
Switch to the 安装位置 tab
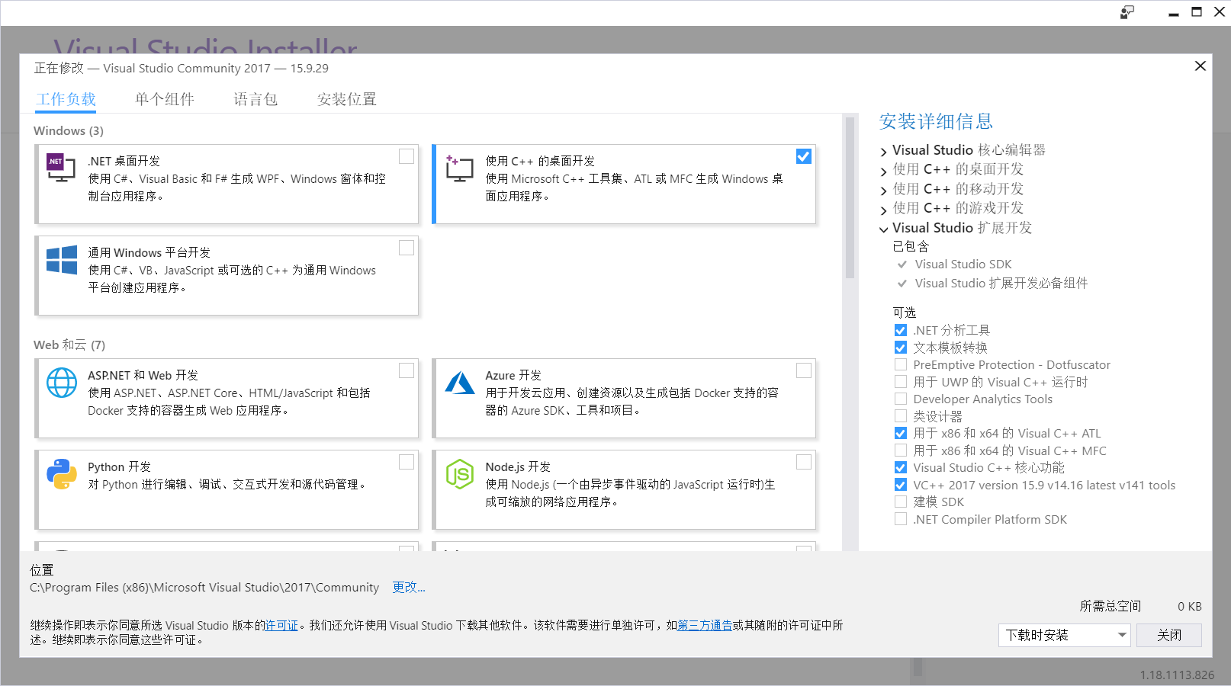[x=347, y=99]
